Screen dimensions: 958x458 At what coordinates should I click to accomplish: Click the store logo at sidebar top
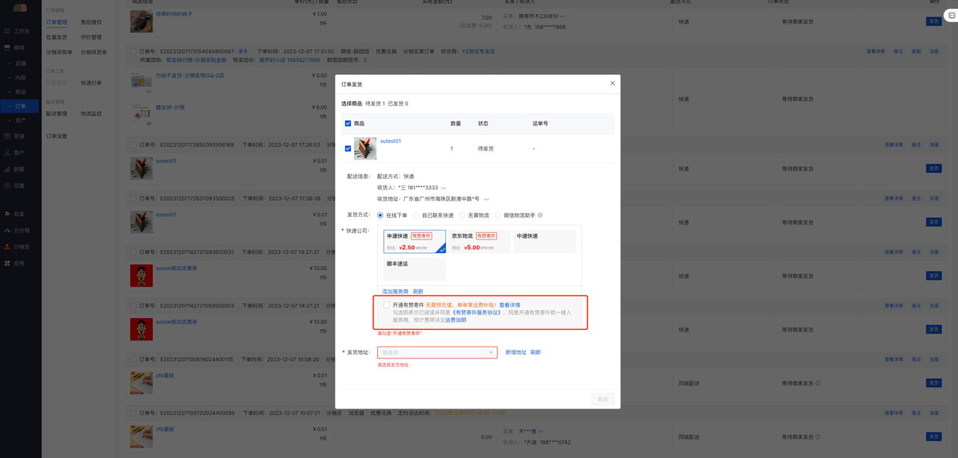pos(20,7)
